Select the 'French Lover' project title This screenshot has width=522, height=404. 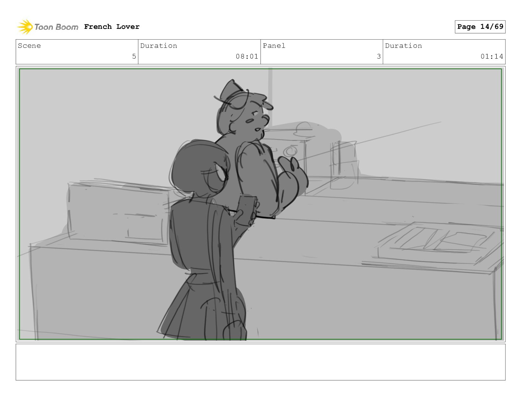tap(112, 27)
